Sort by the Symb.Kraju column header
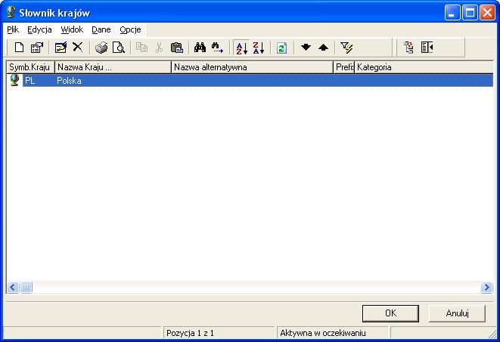500x342 pixels. 30,67
